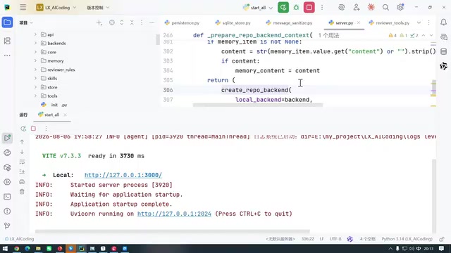Open the Problems tool window icon

click(7, 212)
